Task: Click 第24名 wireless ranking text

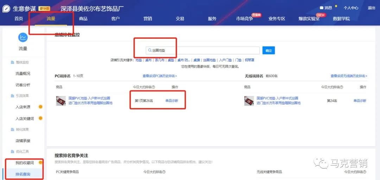Action: (x=332, y=101)
